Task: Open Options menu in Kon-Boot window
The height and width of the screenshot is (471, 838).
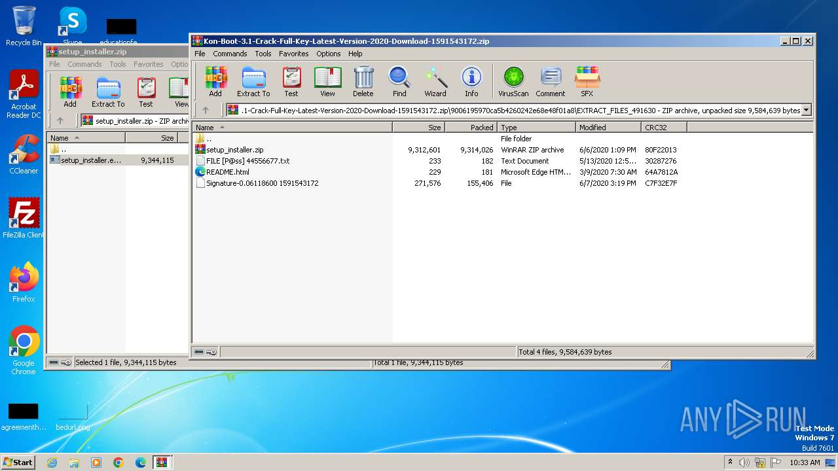Action: pyautogui.click(x=329, y=54)
